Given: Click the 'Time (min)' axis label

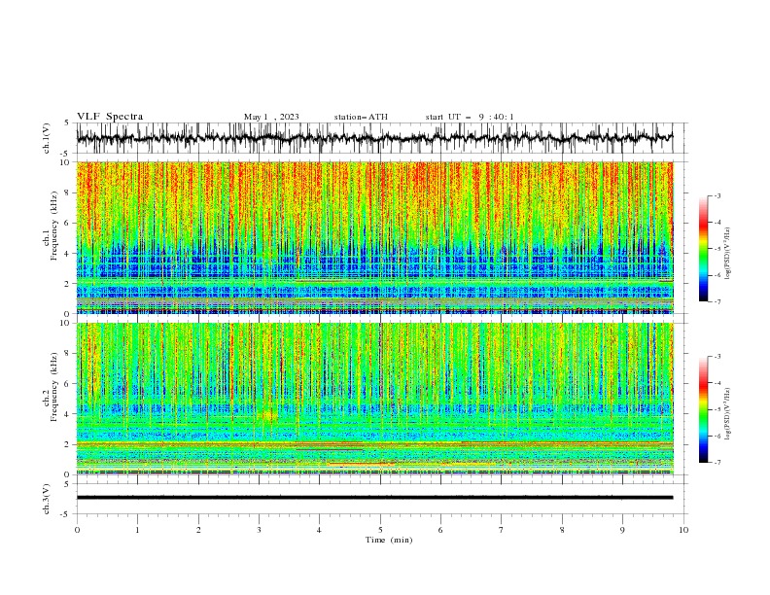Looking at the screenshot, I should click(x=389, y=540).
